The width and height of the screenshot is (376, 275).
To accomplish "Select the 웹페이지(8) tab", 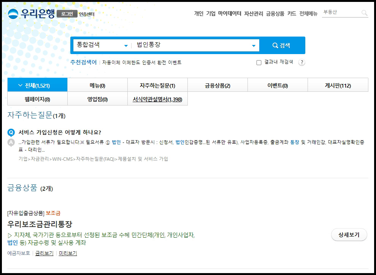I will pos(37,99).
